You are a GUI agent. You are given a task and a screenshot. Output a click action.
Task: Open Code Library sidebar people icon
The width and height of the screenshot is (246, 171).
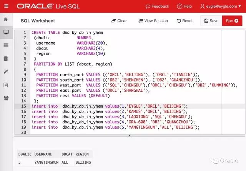point(6,98)
